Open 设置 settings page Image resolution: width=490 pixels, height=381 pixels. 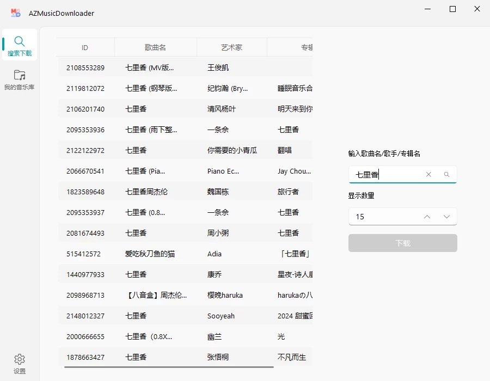[20, 364]
